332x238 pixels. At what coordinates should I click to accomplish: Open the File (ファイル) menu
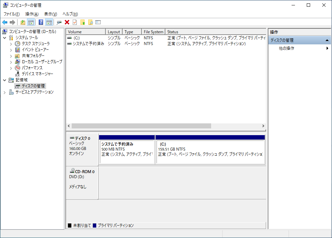coord(12,14)
